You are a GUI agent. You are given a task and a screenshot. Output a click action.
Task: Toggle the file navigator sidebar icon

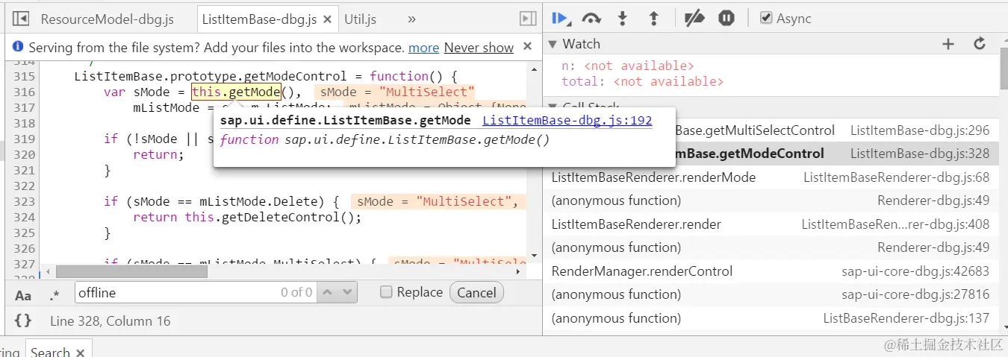click(21, 19)
